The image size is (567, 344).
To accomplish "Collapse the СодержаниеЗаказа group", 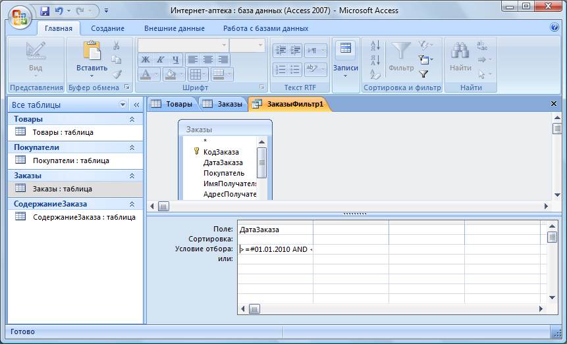I will pyautogui.click(x=132, y=204).
